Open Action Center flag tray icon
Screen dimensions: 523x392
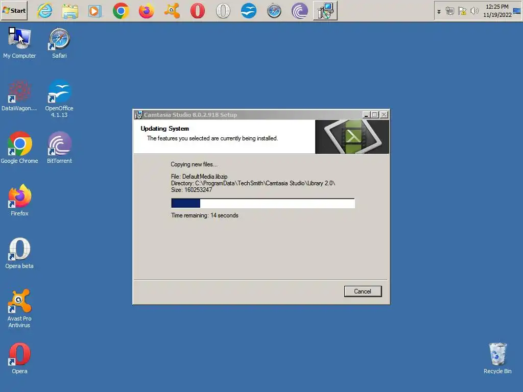coord(462,11)
